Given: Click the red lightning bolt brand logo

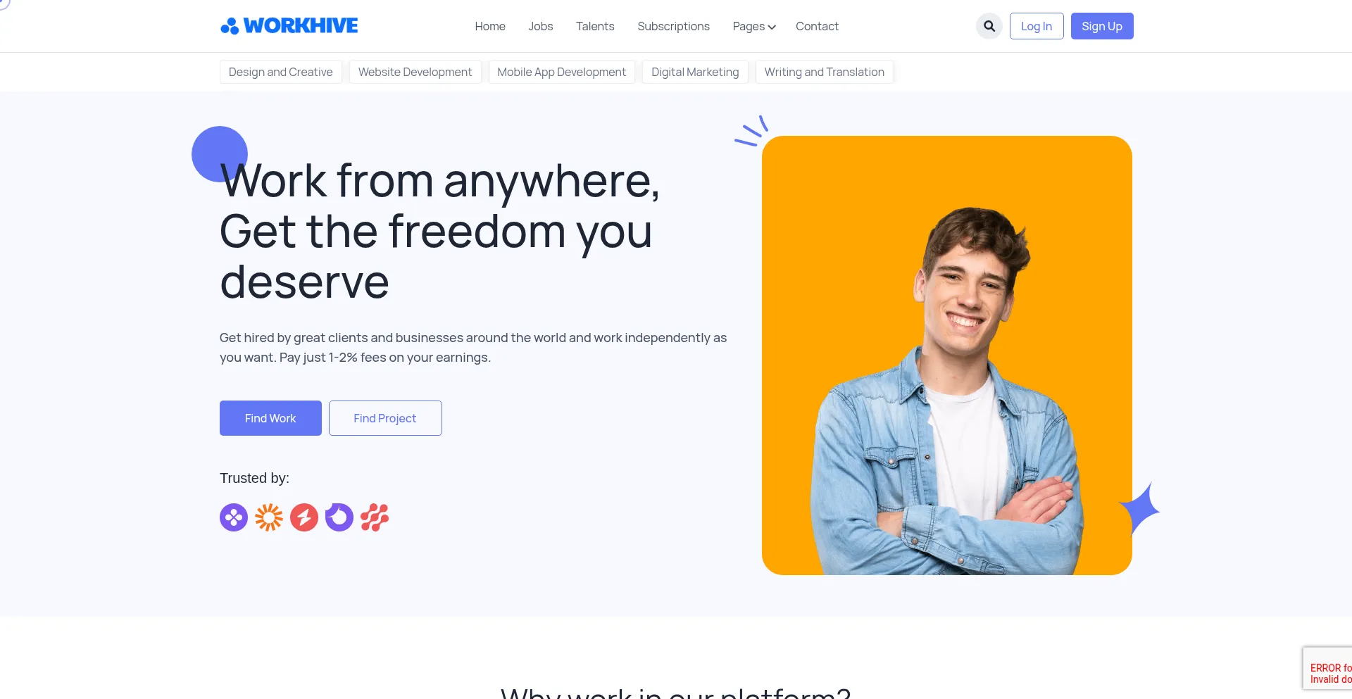Looking at the screenshot, I should [x=304, y=517].
